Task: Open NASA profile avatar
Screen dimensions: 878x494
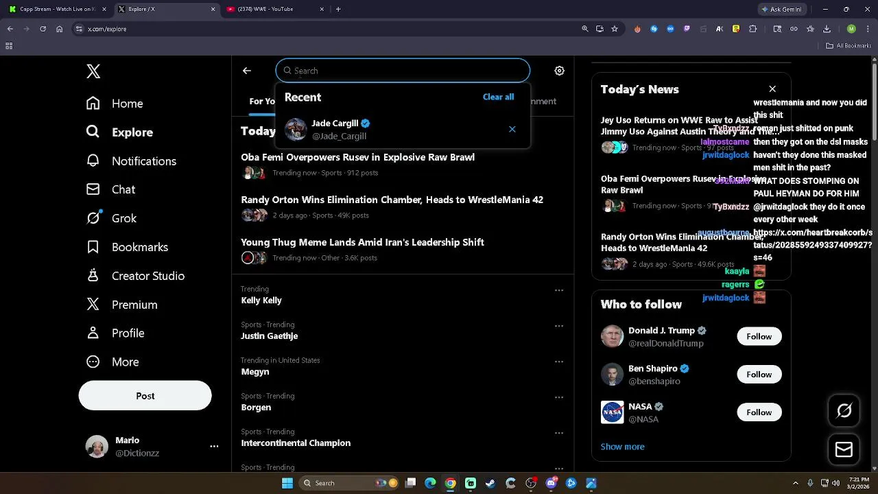Action: pyautogui.click(x=613, y=412)
